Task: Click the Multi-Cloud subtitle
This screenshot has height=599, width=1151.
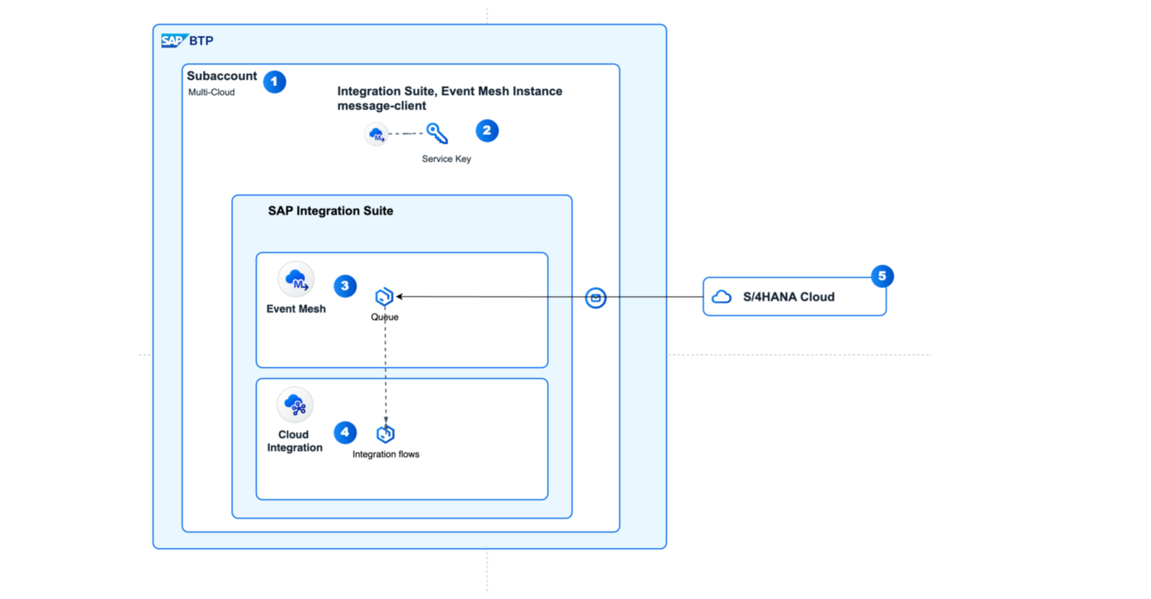Action: click(x=211, y=92)
